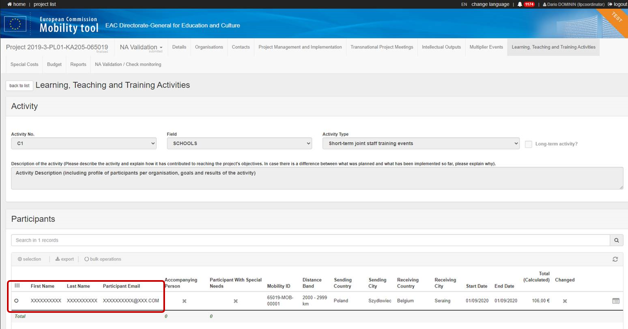Click Project 2019-3-PL01-KA205-065019 title
This screenshot has width=628, height=329.
[x=57, y=47]
